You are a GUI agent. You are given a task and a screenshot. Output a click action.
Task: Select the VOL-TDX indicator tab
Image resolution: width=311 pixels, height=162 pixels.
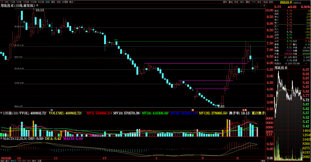[x=22, y=161]
